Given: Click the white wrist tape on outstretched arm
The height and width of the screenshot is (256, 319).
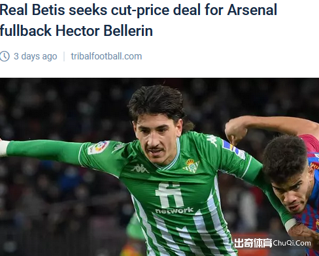Looking at the screenshot, I should tap(4, 148).
